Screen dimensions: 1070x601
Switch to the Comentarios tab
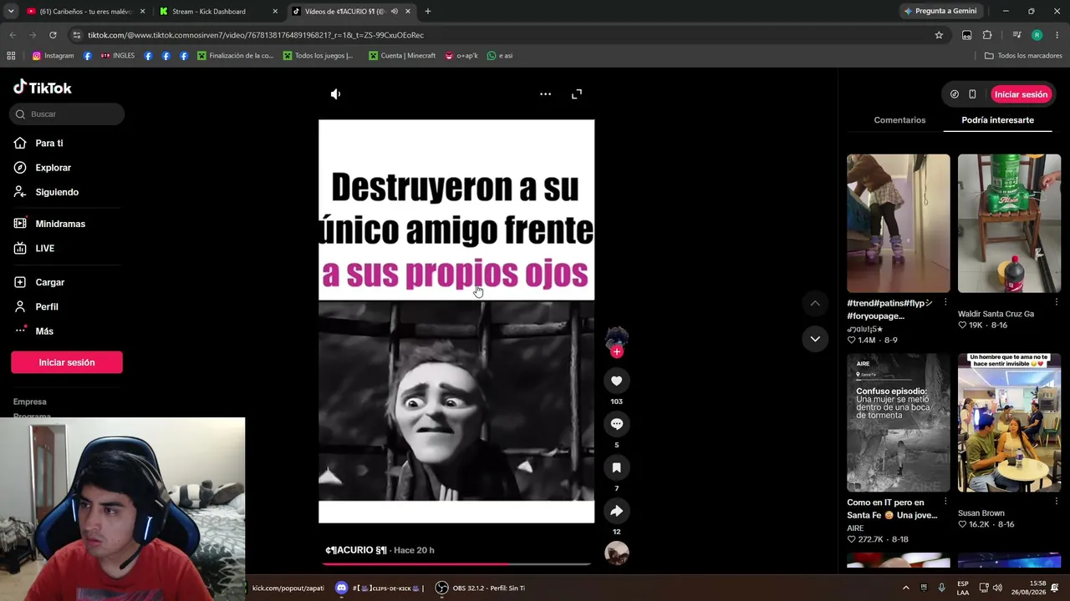[899, 120]
